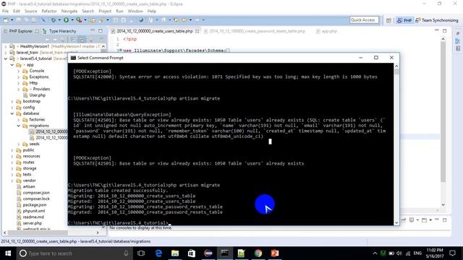Viewport: 463px width, 260px height.
Task: Open Notepad++ from the taskbar
Action: point(241,253)
